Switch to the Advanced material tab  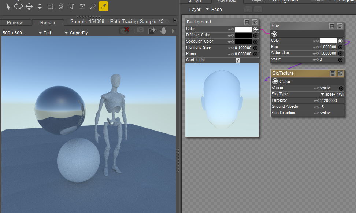[x=227, y=1]
